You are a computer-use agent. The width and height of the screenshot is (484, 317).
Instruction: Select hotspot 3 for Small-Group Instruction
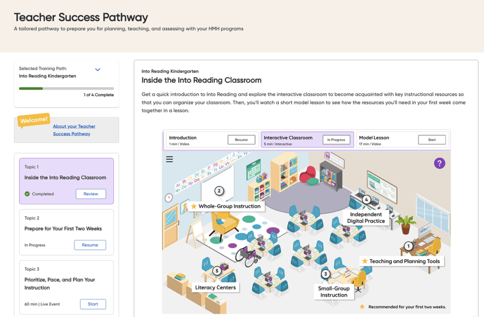point(326,274)
